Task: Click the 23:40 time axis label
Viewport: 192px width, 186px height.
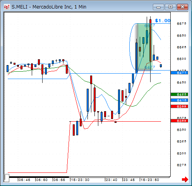Action: (x=111, y=180)
